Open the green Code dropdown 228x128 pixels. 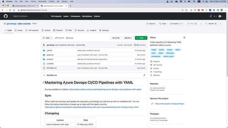141,38
